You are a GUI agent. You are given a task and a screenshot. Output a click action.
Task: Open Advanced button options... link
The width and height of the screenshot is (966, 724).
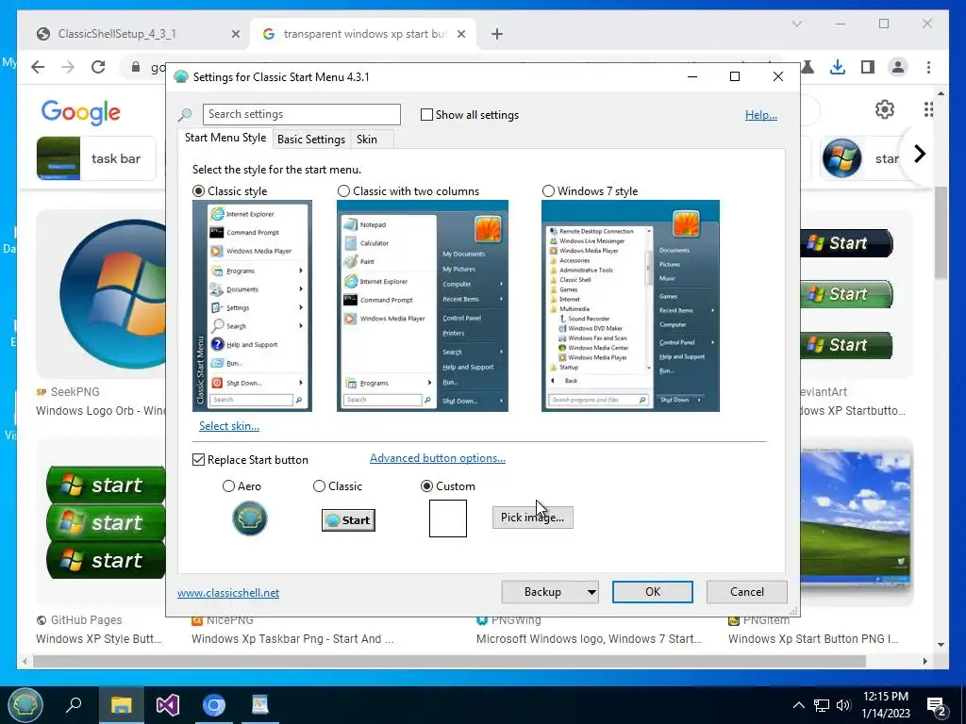click(438, 458)
